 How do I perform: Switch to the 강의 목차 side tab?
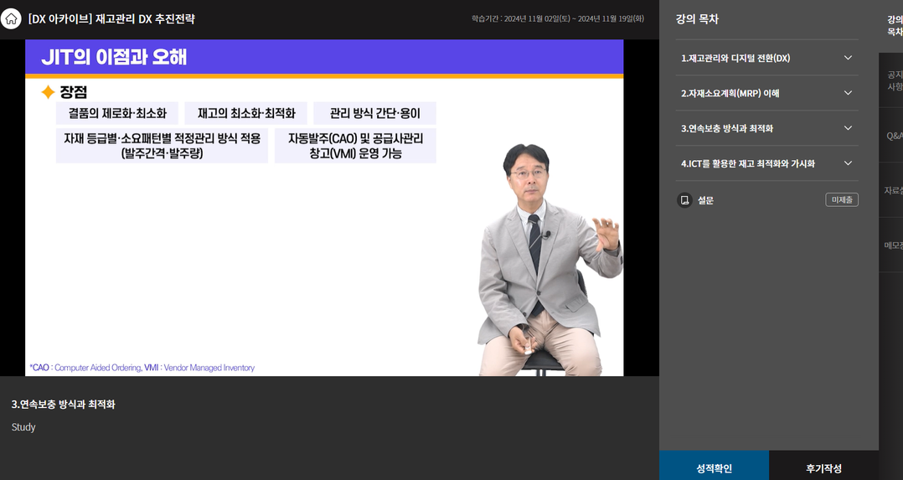(893, 25)
